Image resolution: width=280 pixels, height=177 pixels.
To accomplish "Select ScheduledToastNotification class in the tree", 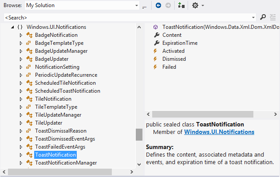I will point(67,91).
